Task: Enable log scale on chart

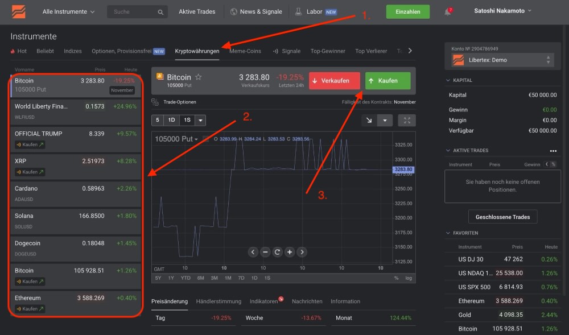Action: 409,278
